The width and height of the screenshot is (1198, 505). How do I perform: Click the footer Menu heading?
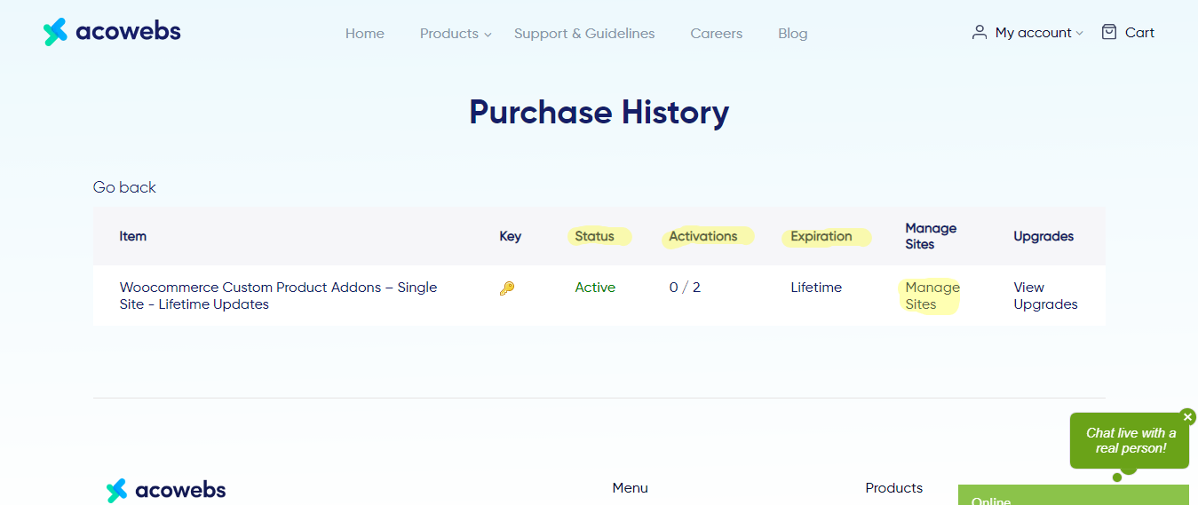click(x=630, y=488)
